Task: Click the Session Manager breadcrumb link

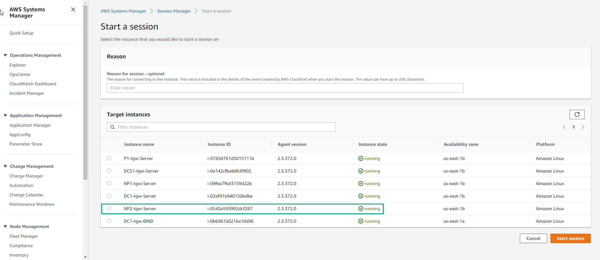Action: coord(174,11)
